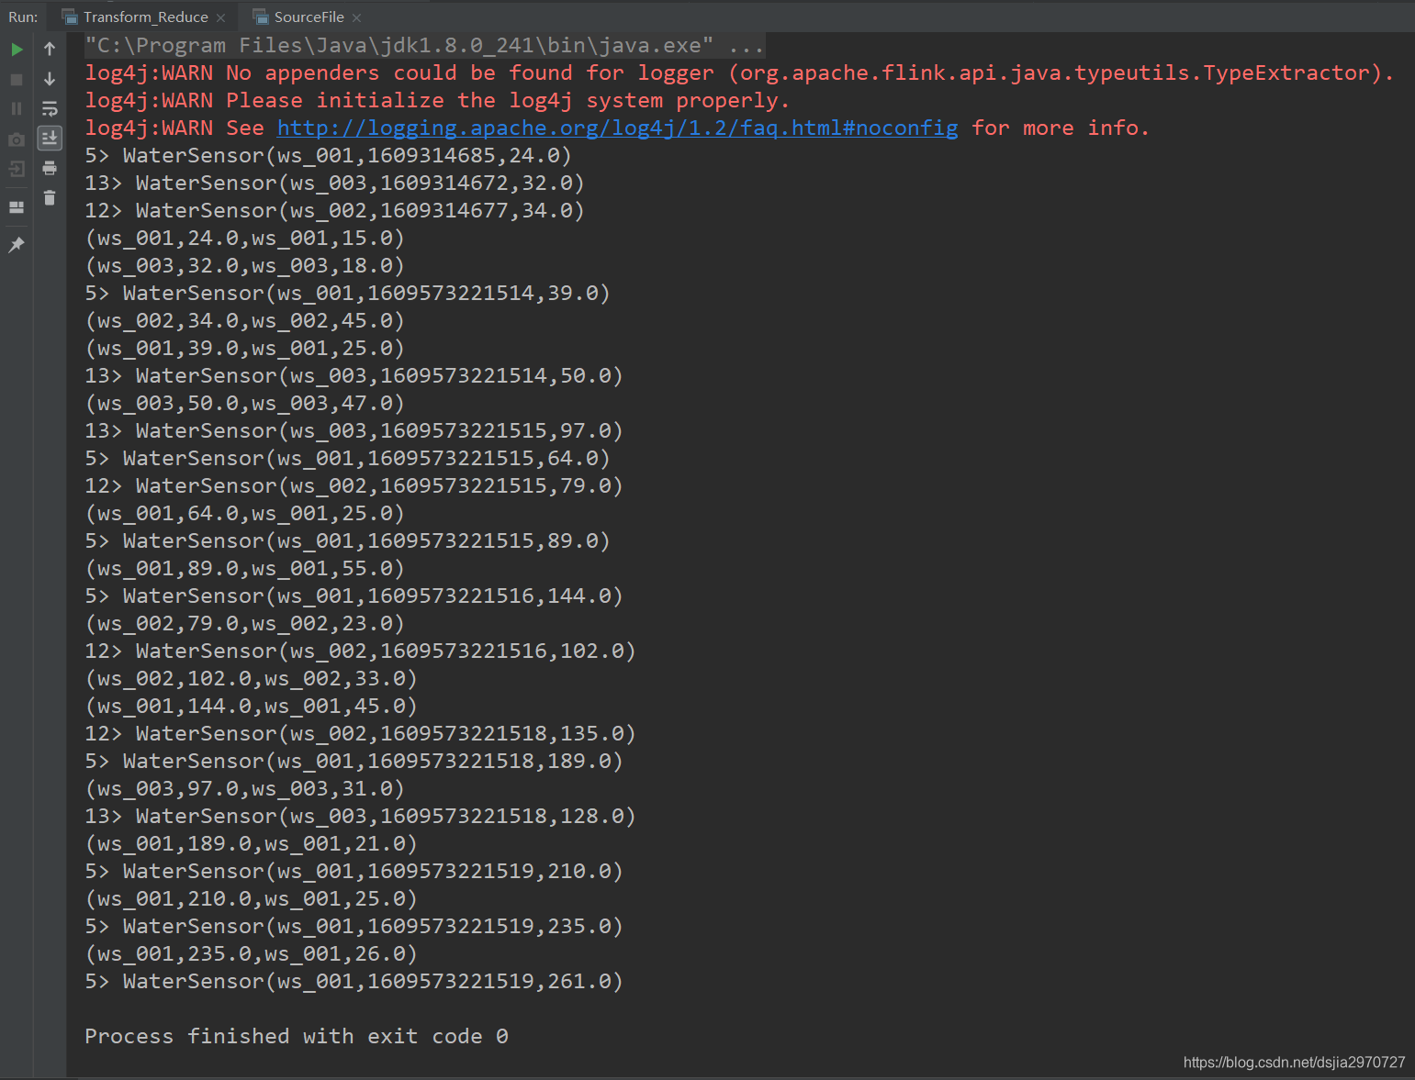
Task: Click output '(ws_001,144.0,ws_001,45.0)'
Action: (251, 706)
